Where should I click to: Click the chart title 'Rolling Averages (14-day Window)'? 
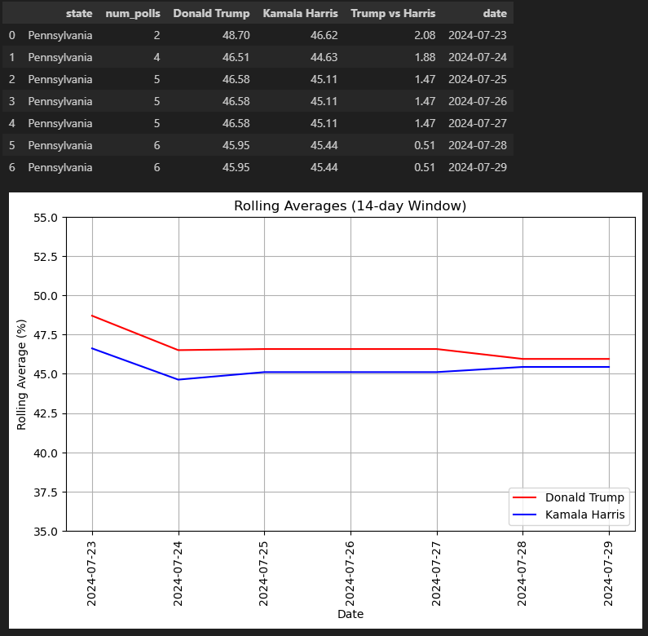coord(350,205)
